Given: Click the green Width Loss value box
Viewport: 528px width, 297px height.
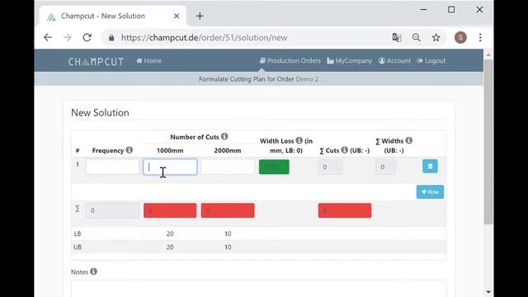Looking at the screenshot, I should (x=274, y=167).
